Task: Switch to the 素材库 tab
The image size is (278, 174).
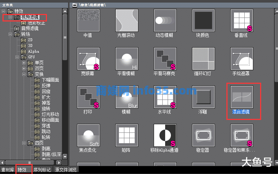Action: (8, 170)
